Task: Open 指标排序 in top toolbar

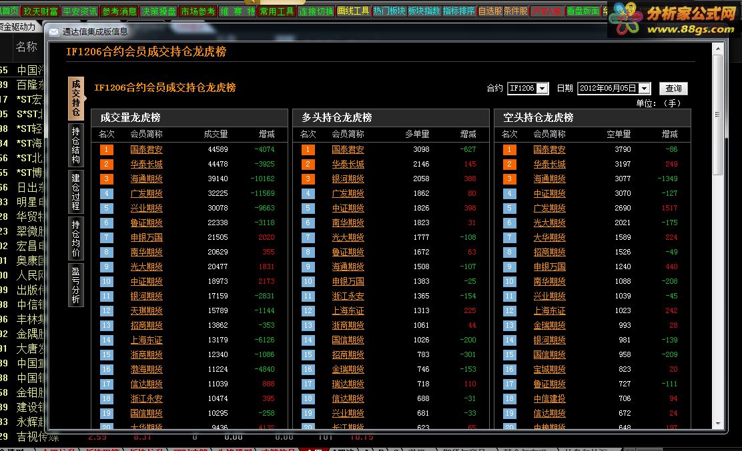Action: [x=459, y=11]
